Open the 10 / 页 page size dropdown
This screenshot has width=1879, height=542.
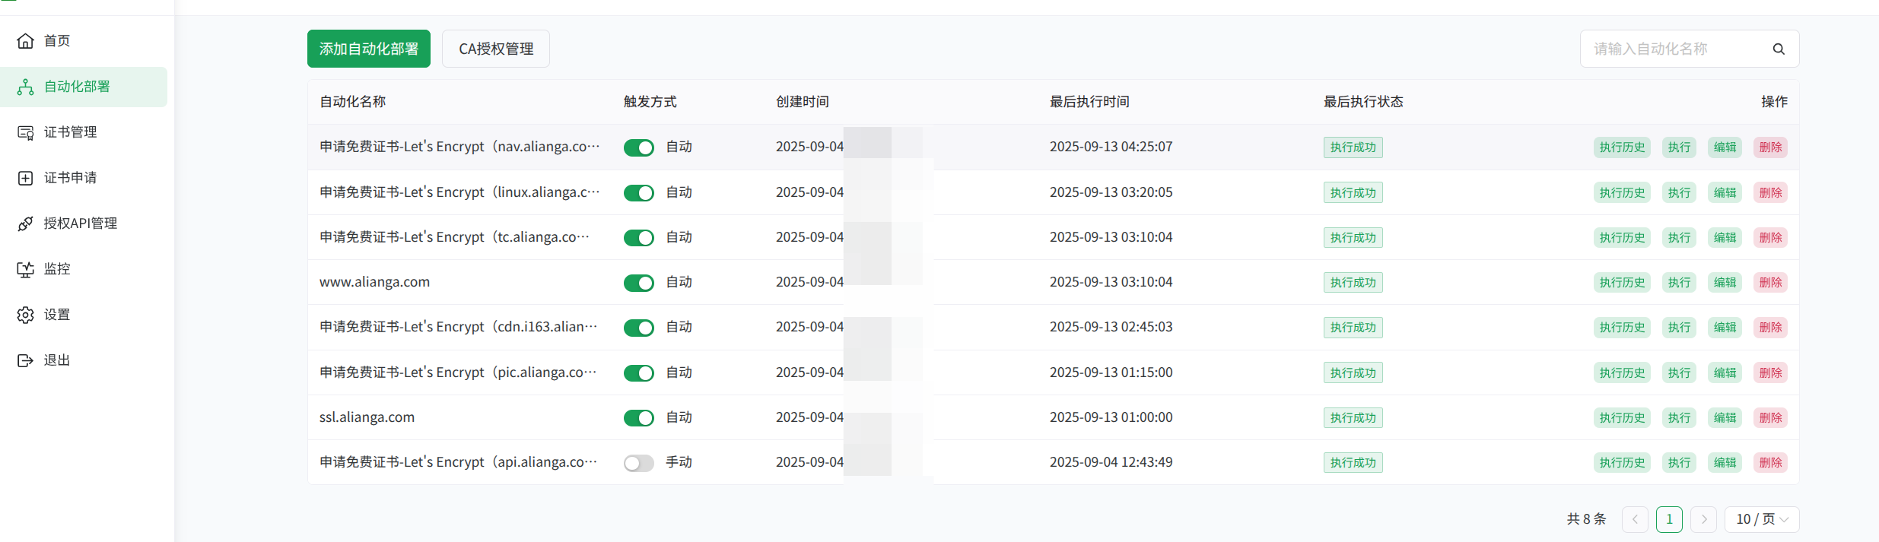pos(1761,519)
